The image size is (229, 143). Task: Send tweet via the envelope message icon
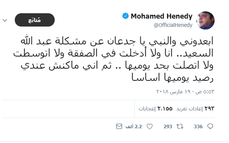coord(119,126)
